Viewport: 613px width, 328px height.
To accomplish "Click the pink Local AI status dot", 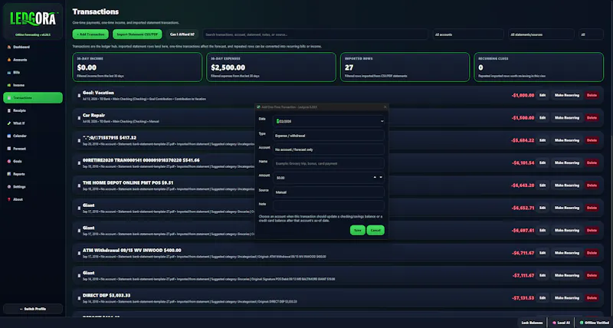I will coord(554,323).
